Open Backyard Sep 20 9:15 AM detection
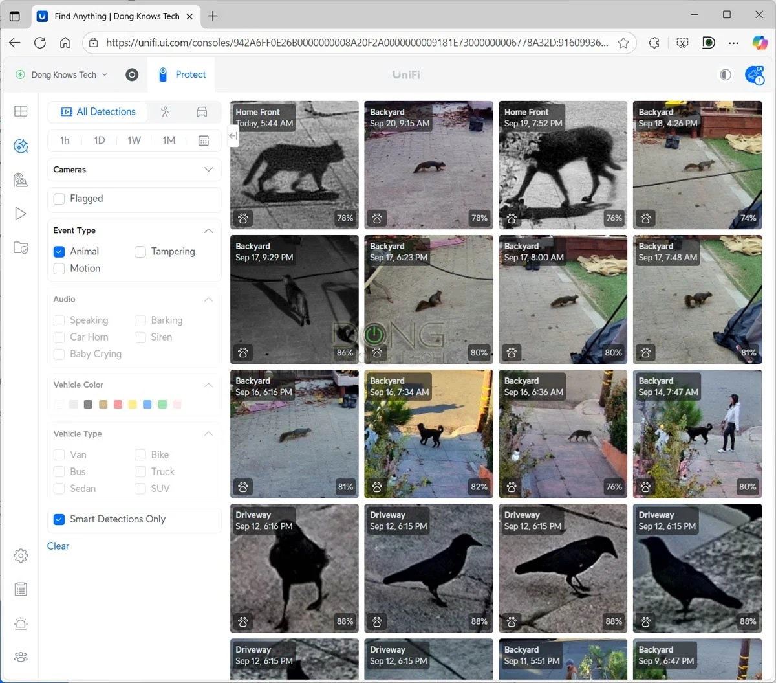776x683 pixels. [x=429, y=165]
